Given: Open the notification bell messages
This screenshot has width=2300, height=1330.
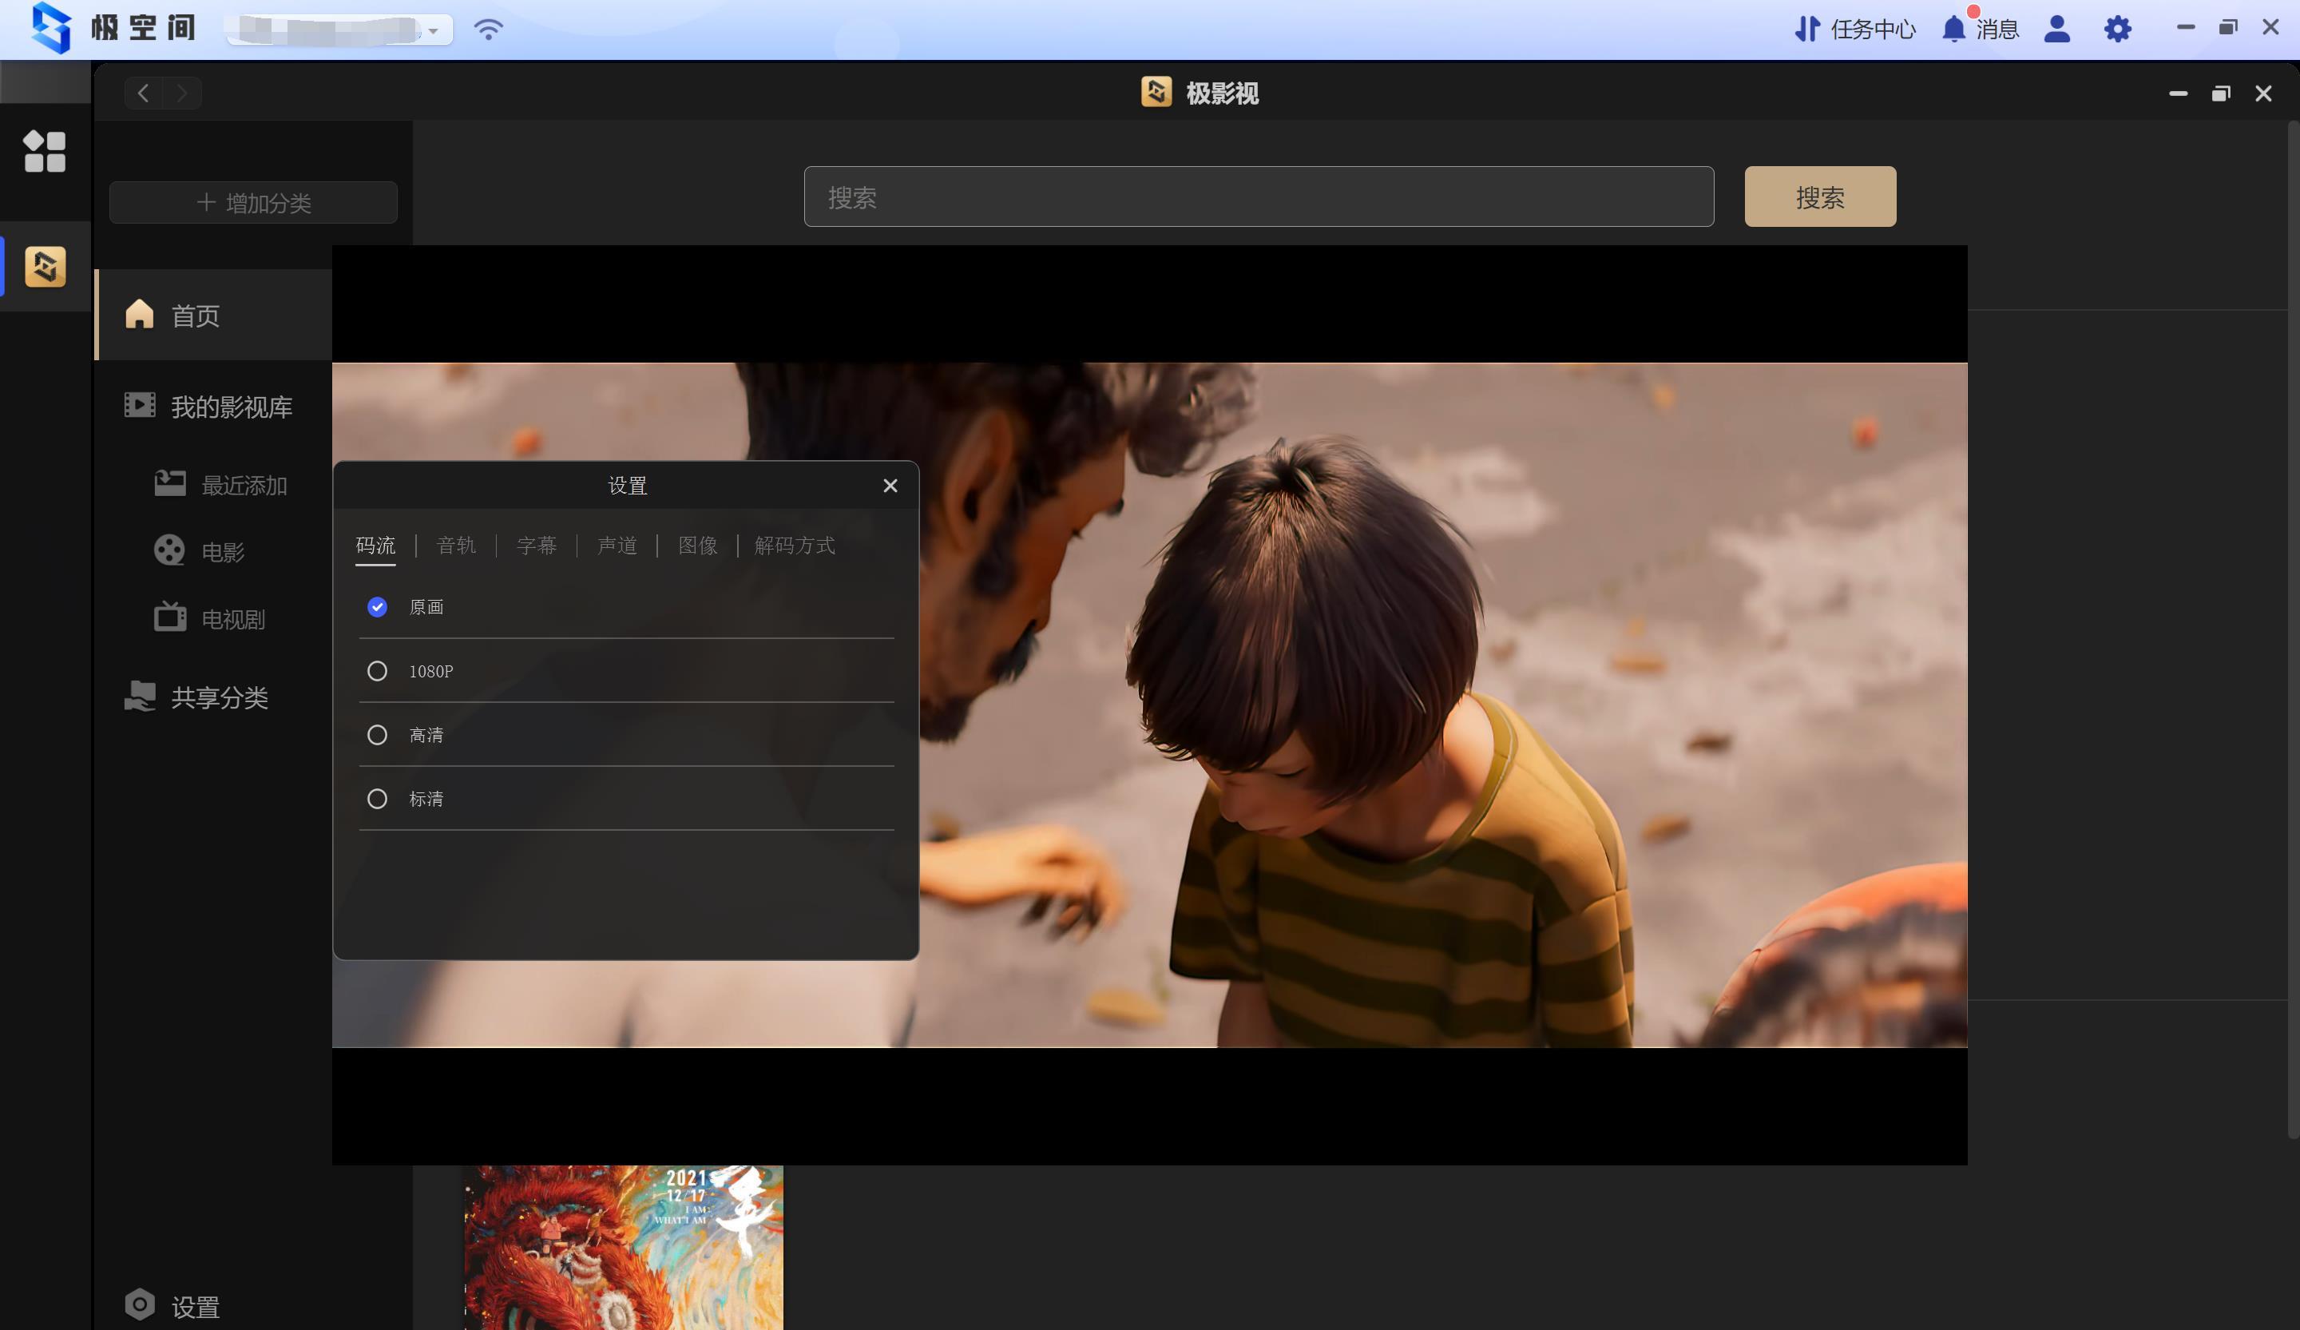Looking at the screenshot, I should [x=1953, y=30].
